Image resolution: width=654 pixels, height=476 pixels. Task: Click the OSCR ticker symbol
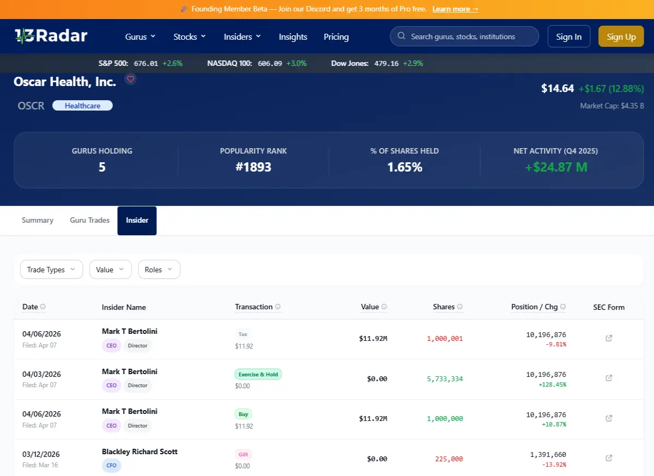31,106
